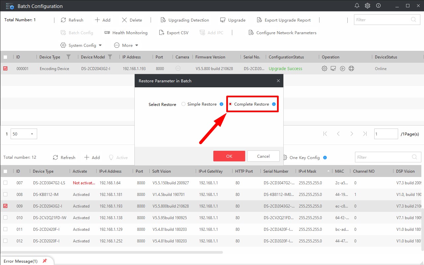Check the checkbox for row 008

pyautogui.click(x=5, y=194)
